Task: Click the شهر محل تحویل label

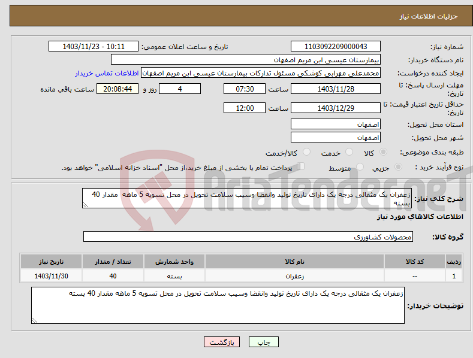Action: tap(438, 138)
